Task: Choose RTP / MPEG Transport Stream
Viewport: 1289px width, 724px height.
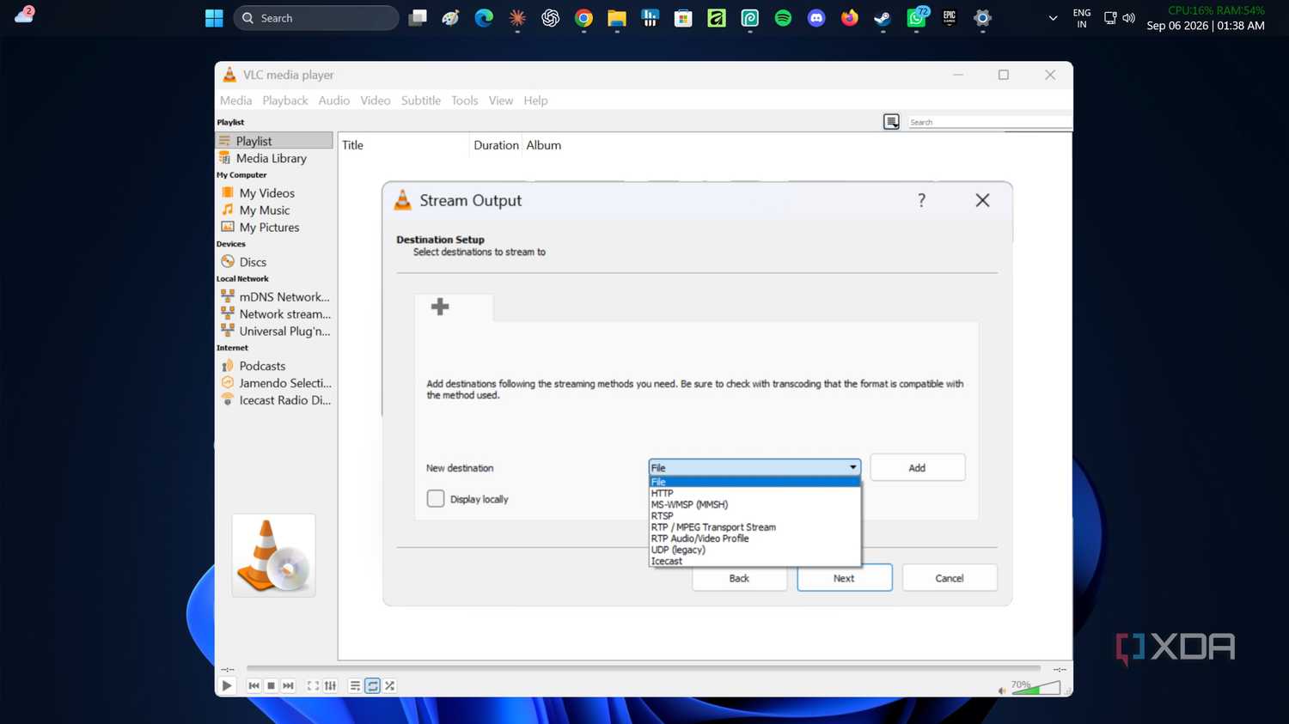Action: [x=754, y=527]
